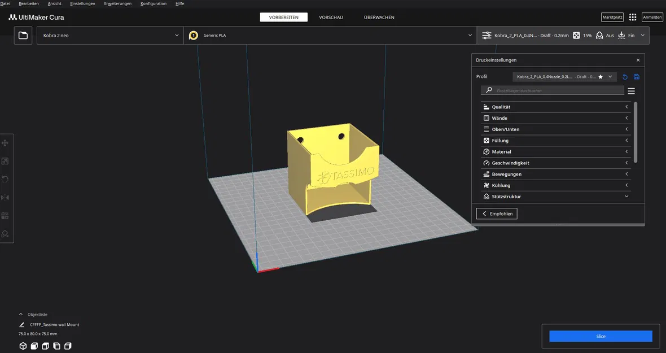Click the pencil rename icon for model
The width and height of the screenshot is (666, 353).
(22, 325)
